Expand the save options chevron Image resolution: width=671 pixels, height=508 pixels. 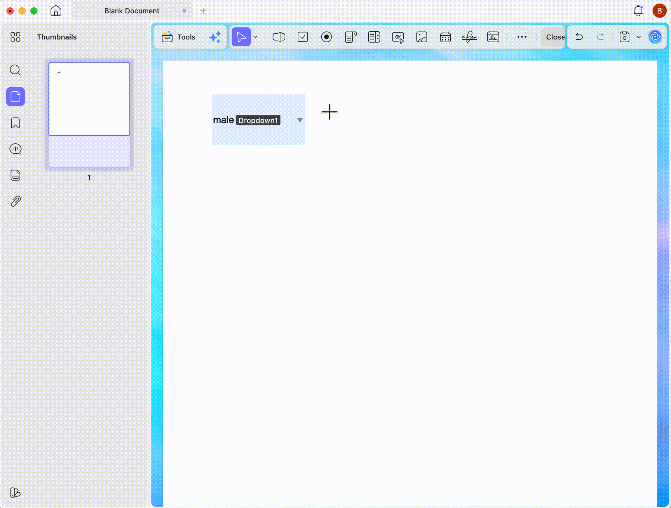(639, 37)
